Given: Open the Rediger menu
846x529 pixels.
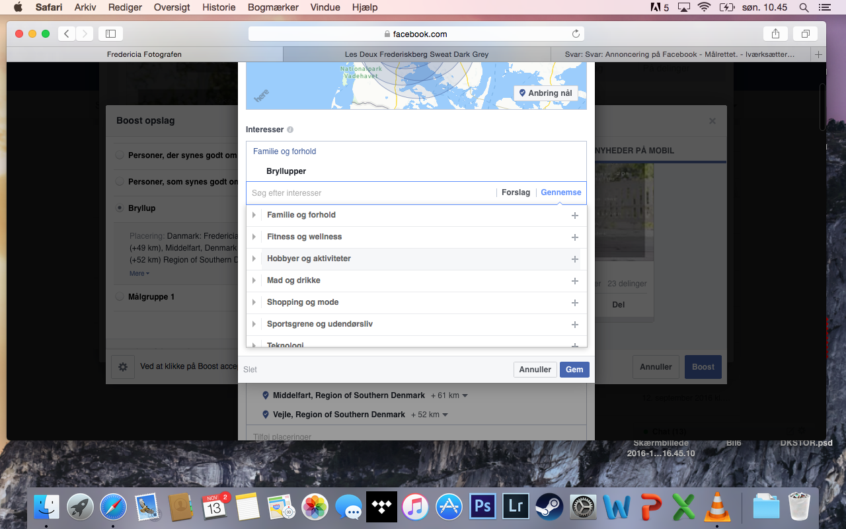Looking at the screenshot, I should pos(124,7).
